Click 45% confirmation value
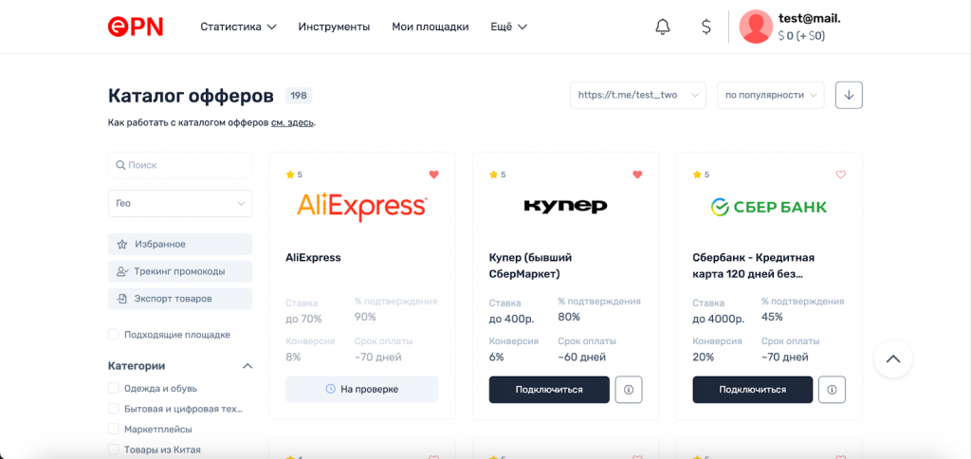 coord(772,317)
